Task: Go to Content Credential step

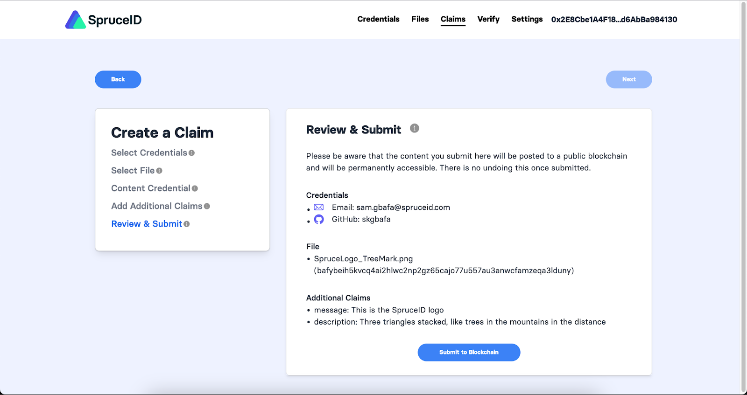Action: (150, 188)
